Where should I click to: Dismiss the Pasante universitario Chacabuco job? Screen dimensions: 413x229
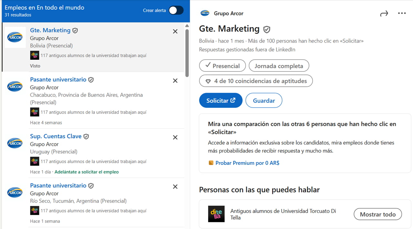click(175, 81)
